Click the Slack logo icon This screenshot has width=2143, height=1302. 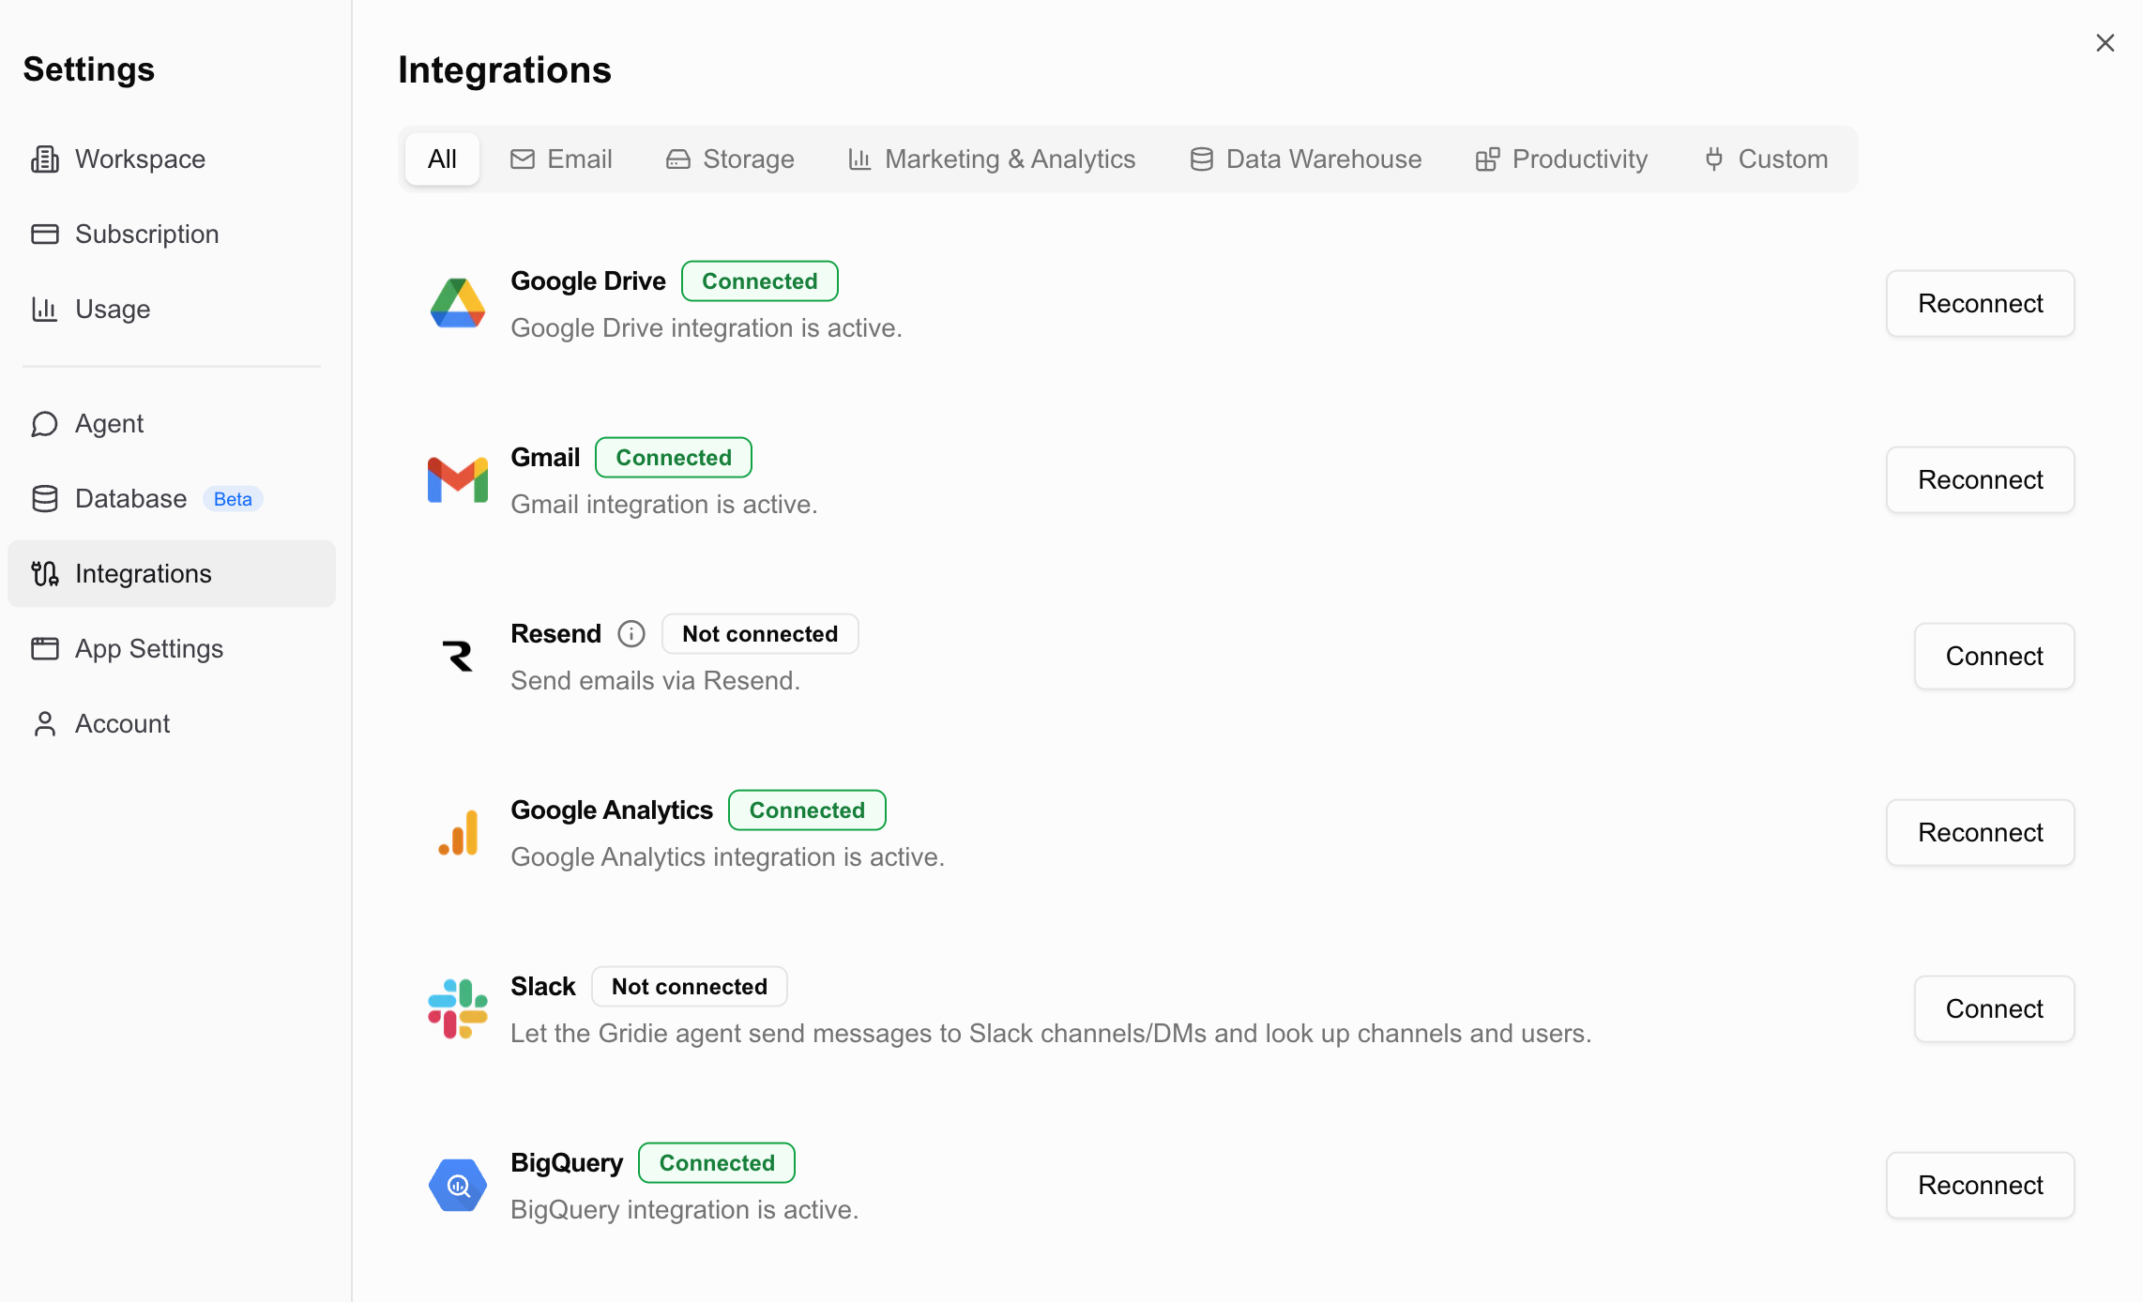pyautogui.click(x=458, y=1008)
